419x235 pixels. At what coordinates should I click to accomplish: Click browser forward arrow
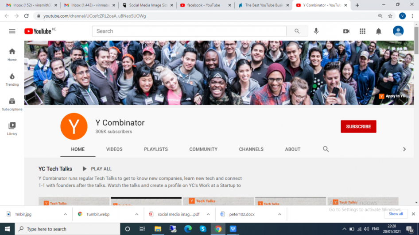[x=16, y=16]
